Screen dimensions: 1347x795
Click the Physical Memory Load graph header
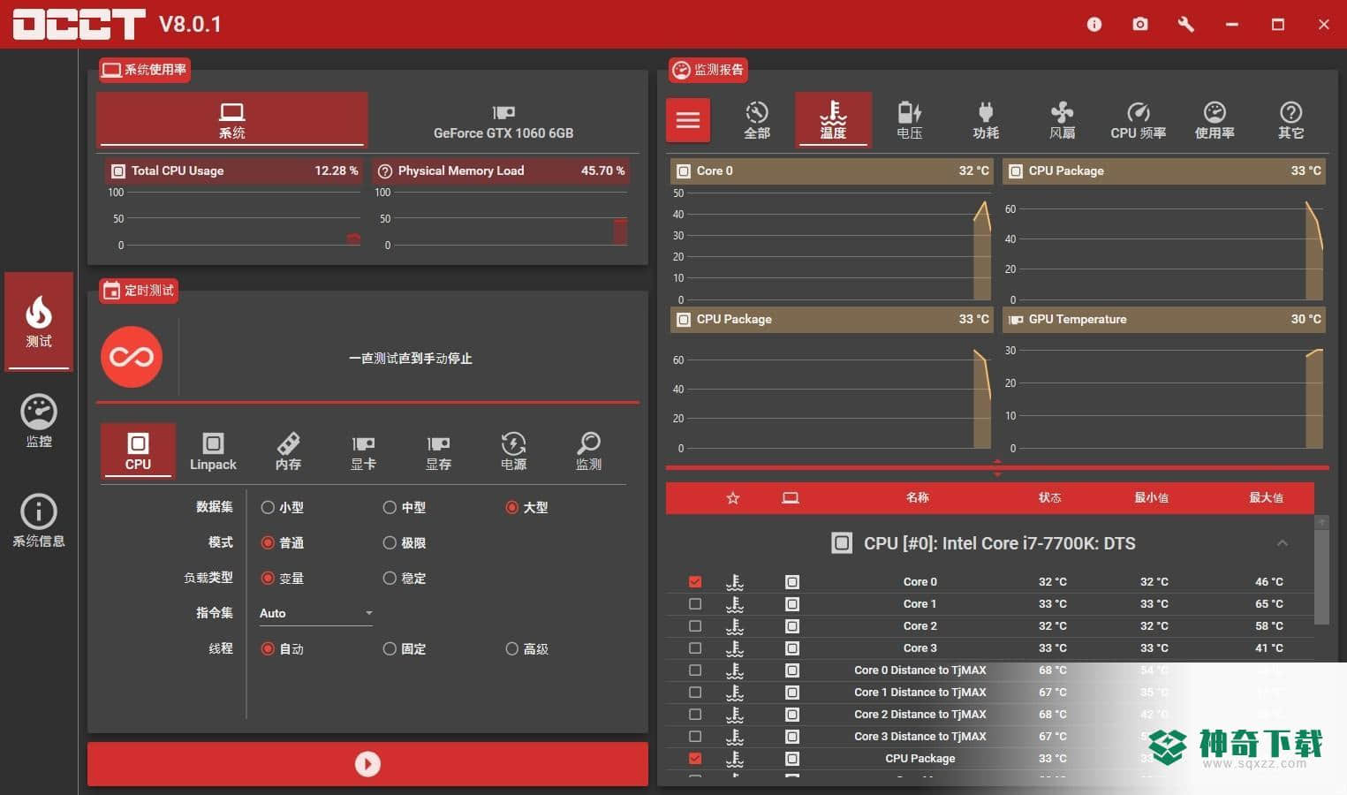point(501,170)
